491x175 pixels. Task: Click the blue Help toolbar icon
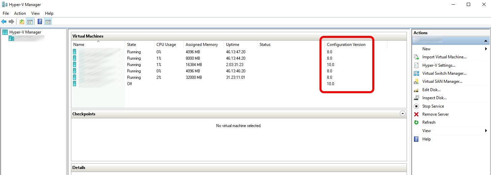(40, 22)
